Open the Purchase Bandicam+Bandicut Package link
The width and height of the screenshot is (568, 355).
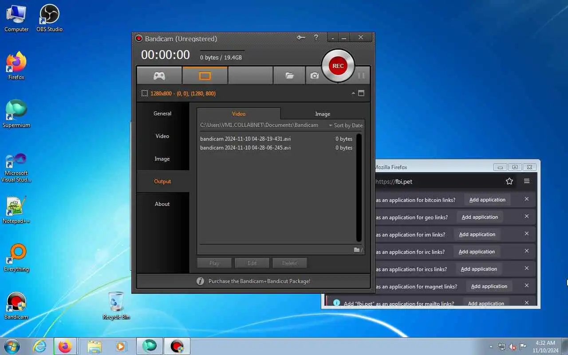pyautogui.click(x=259, y=281)
